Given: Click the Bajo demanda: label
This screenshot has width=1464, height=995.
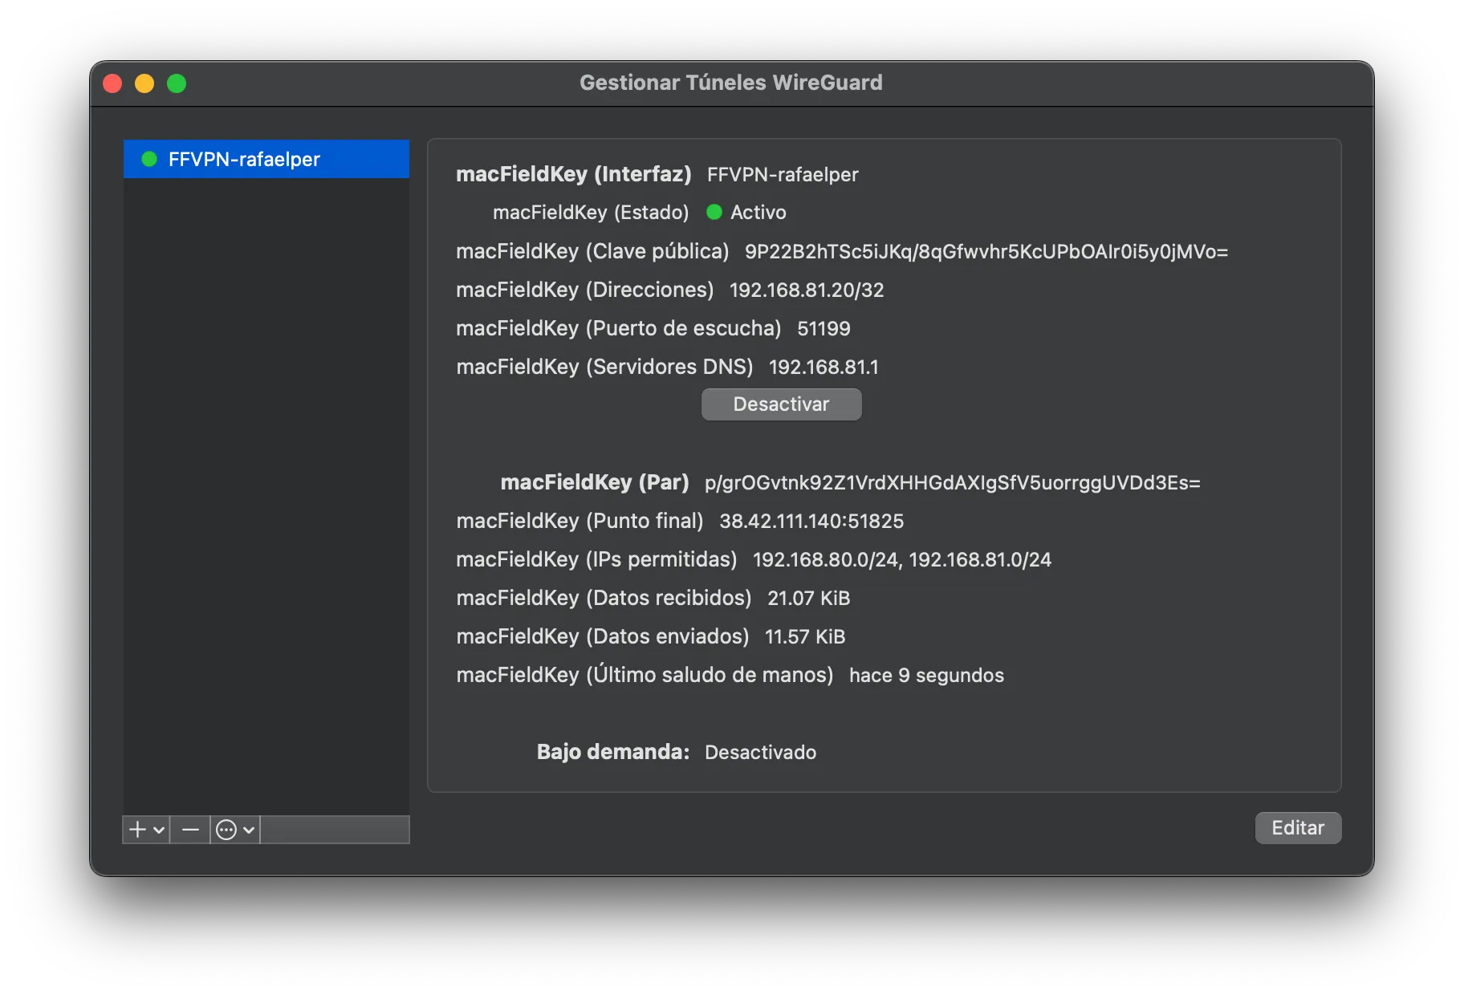Looking at the screenshot, I should (x=613, y=752).
